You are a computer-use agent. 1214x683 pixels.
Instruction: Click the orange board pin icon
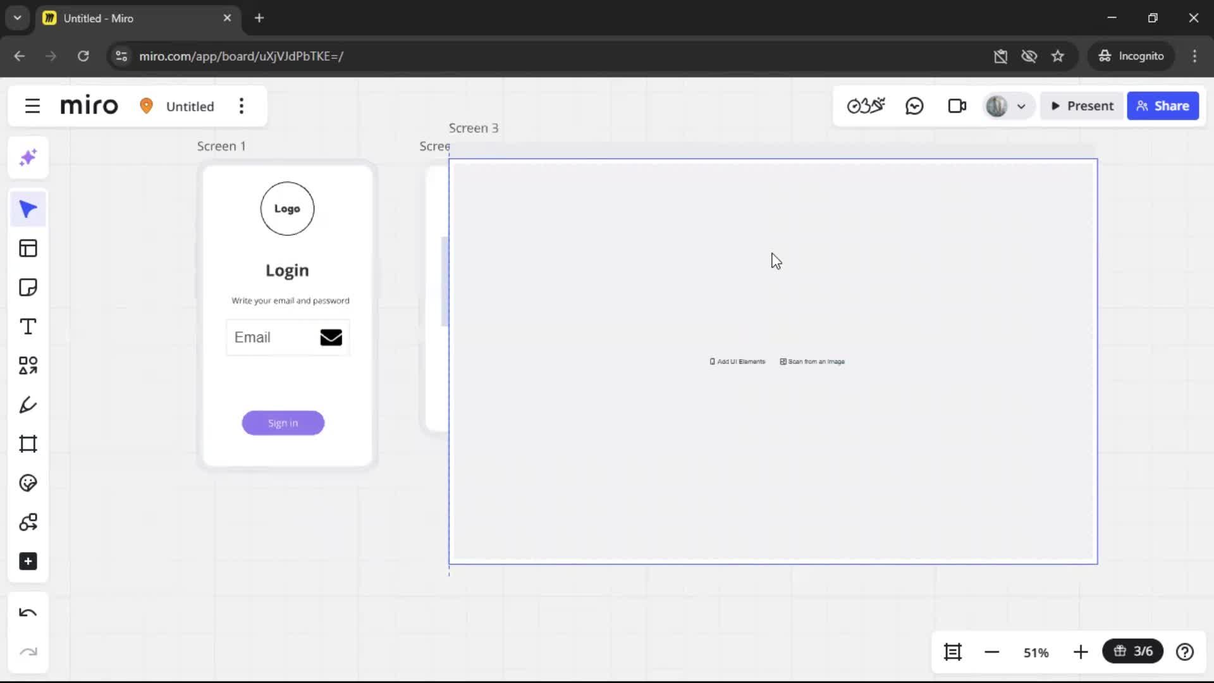146,106
